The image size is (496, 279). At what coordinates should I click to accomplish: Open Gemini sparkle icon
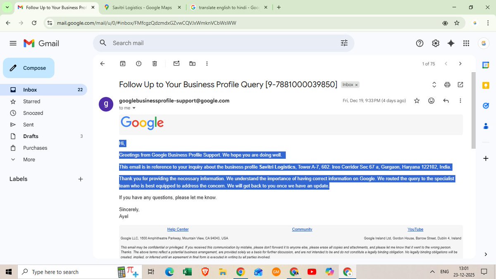click(x=451, y=43)
